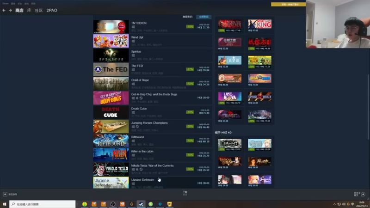Open friends and chat plus icon
The width and height of the screenshot is (370, 208).
click(x=363, y=194)
